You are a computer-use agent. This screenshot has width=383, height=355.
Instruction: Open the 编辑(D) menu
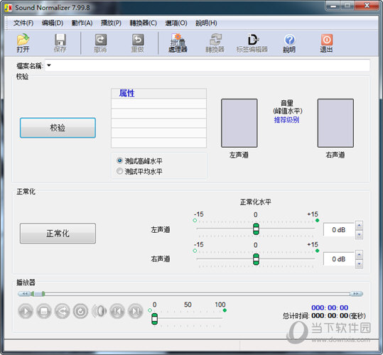click(x=53, y=23)
